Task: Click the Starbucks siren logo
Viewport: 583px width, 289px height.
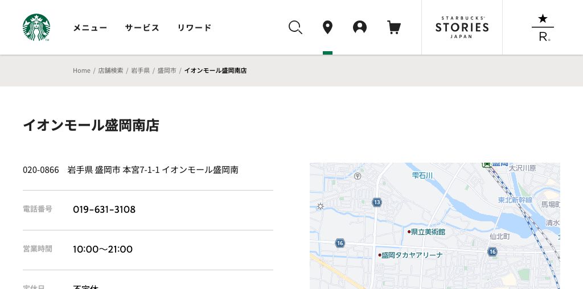Action: pyautogui.click(x=36, y=27)
